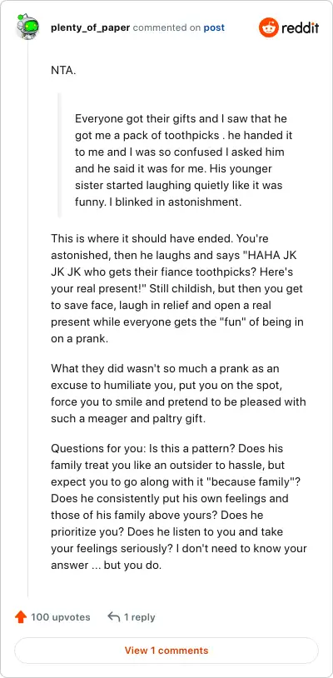Click the "answer ... but you do." closing line

[x=106, y=566]
